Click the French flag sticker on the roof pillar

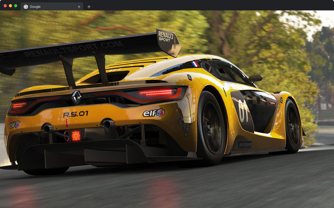pyautogui.click(x=195, y=64)
